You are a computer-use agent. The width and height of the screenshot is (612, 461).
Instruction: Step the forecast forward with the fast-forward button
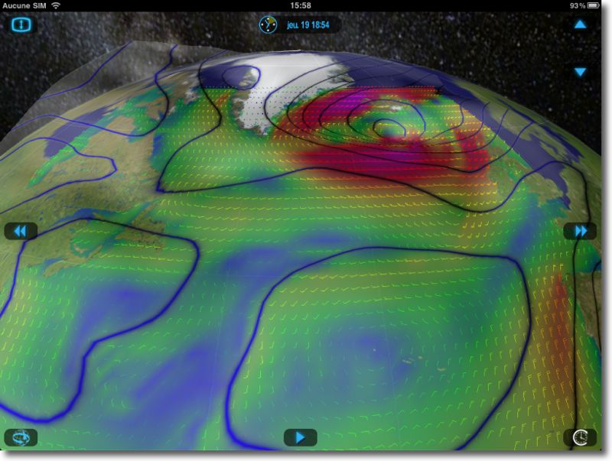coord(580,232)
